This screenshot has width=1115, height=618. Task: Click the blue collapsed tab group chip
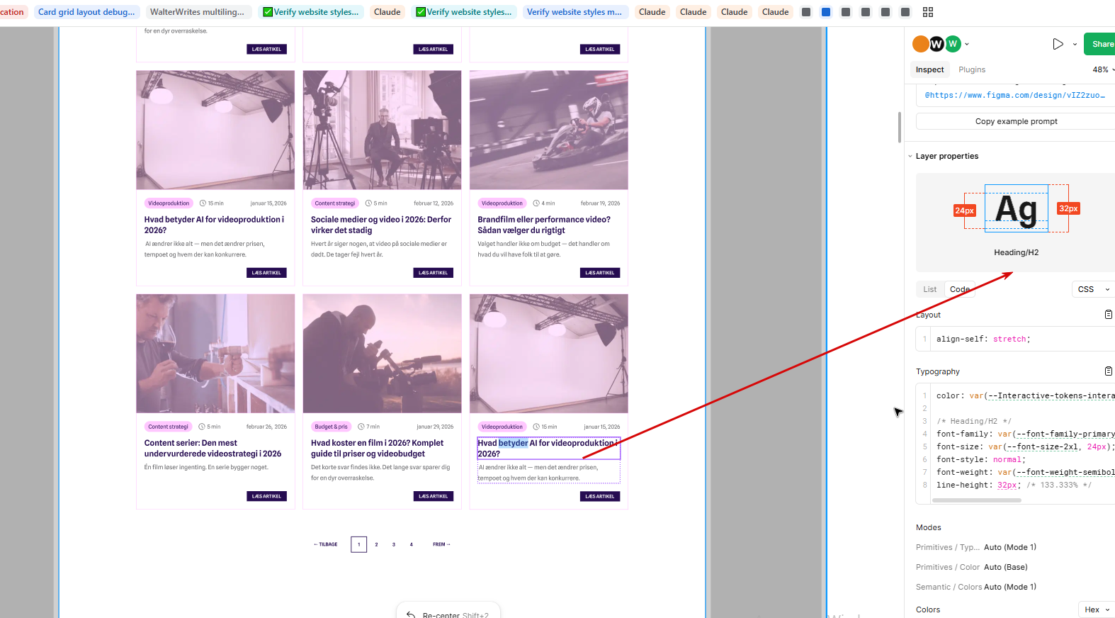point(826,12)
